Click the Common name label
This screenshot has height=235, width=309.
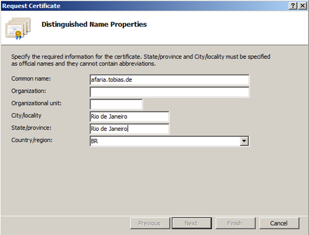(x=31, y=79)
